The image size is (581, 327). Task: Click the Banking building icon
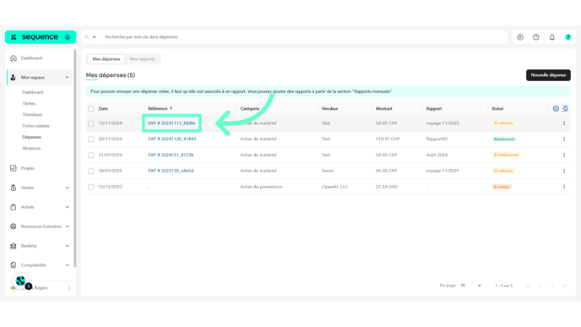click(14, 246)
